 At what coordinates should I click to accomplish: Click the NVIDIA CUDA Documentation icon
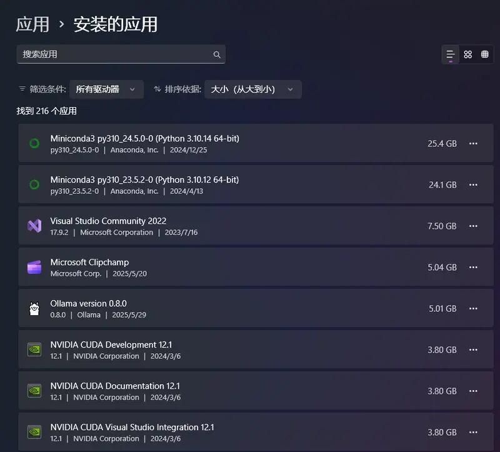point(34,391)
